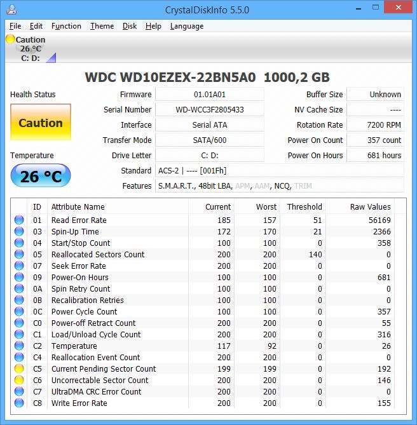Click yellow orb for Current Pending Sector Count
The height and width of the screenshot is (425, 417).
(x=19, y=368)
